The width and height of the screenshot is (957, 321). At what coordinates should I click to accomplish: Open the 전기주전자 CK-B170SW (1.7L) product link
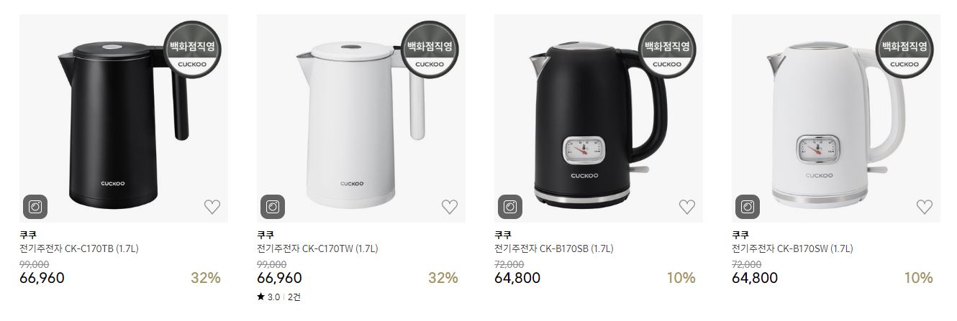point(792,249)
